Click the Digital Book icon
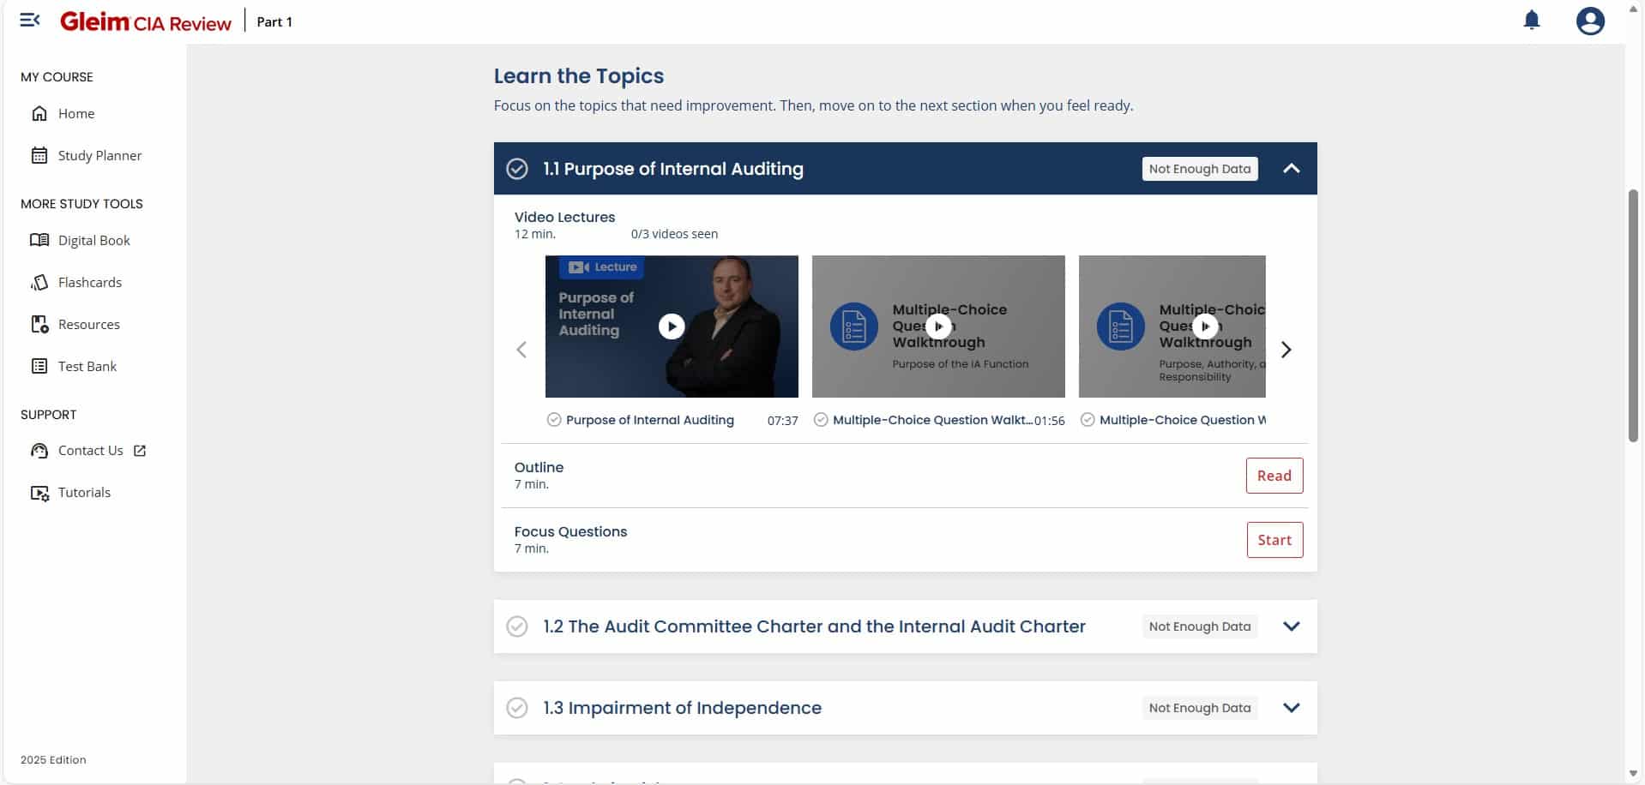The height and width of the screenshot is (785, 1645). (39, 240)
